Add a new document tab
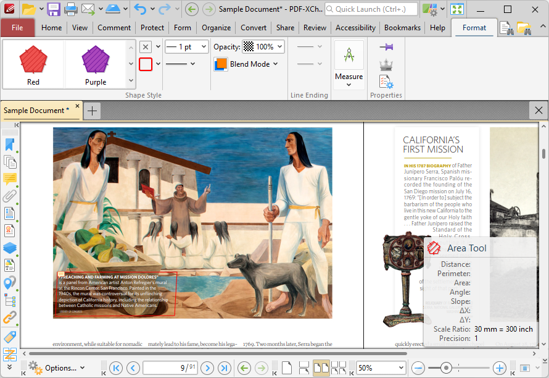This screenshot has width=549, height=378. (92, 111)
